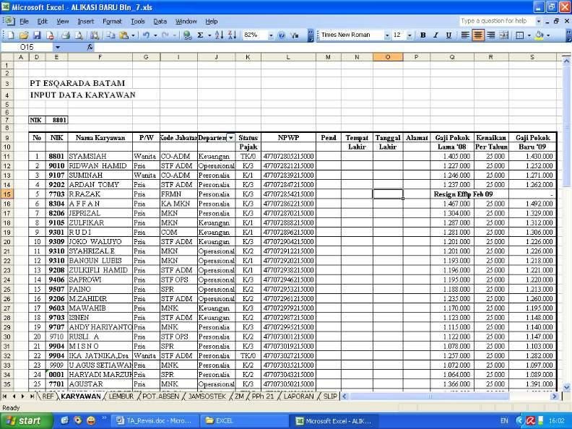Screen dimensions: 572x429
Task: Click the Type a question for help box
Action: point(496,21)
